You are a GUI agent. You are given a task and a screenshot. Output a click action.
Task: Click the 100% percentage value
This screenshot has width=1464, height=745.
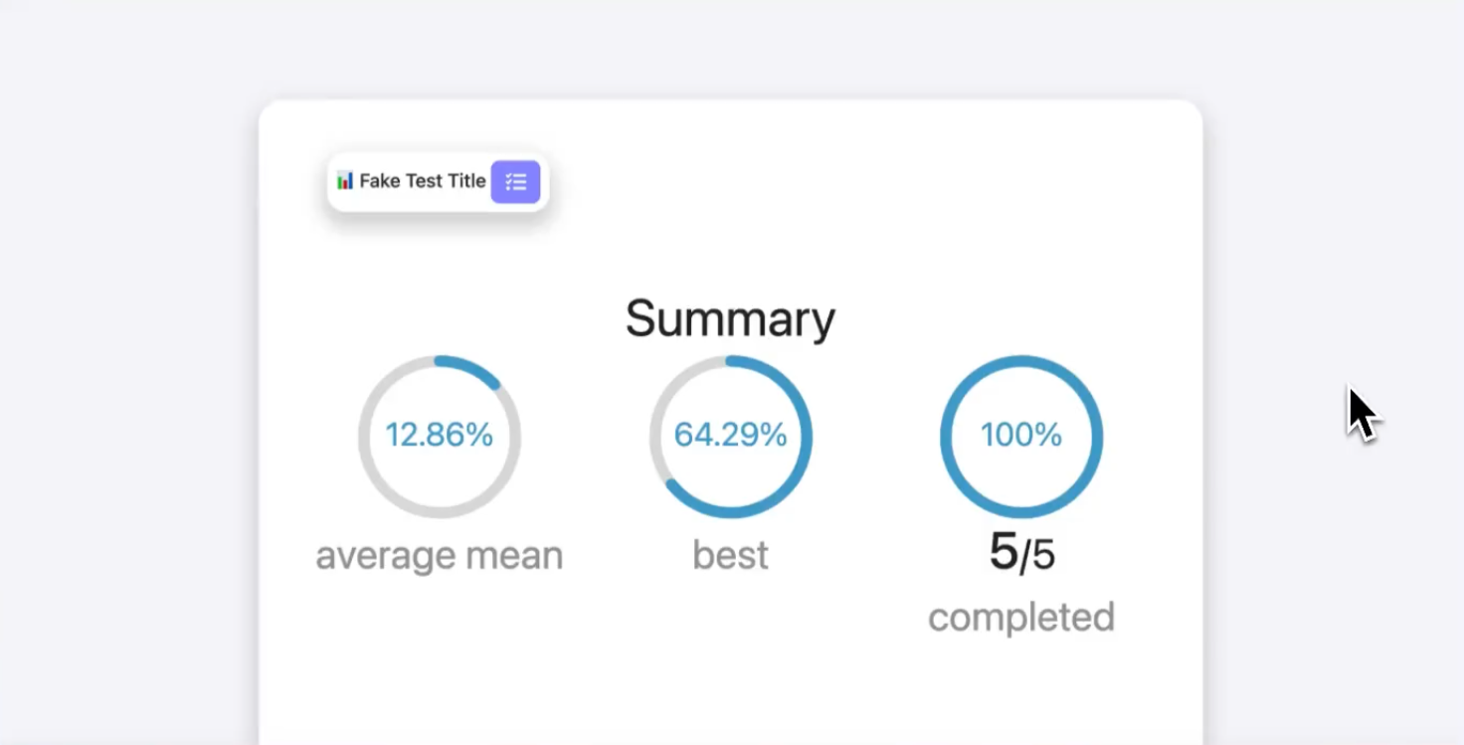1020,435
